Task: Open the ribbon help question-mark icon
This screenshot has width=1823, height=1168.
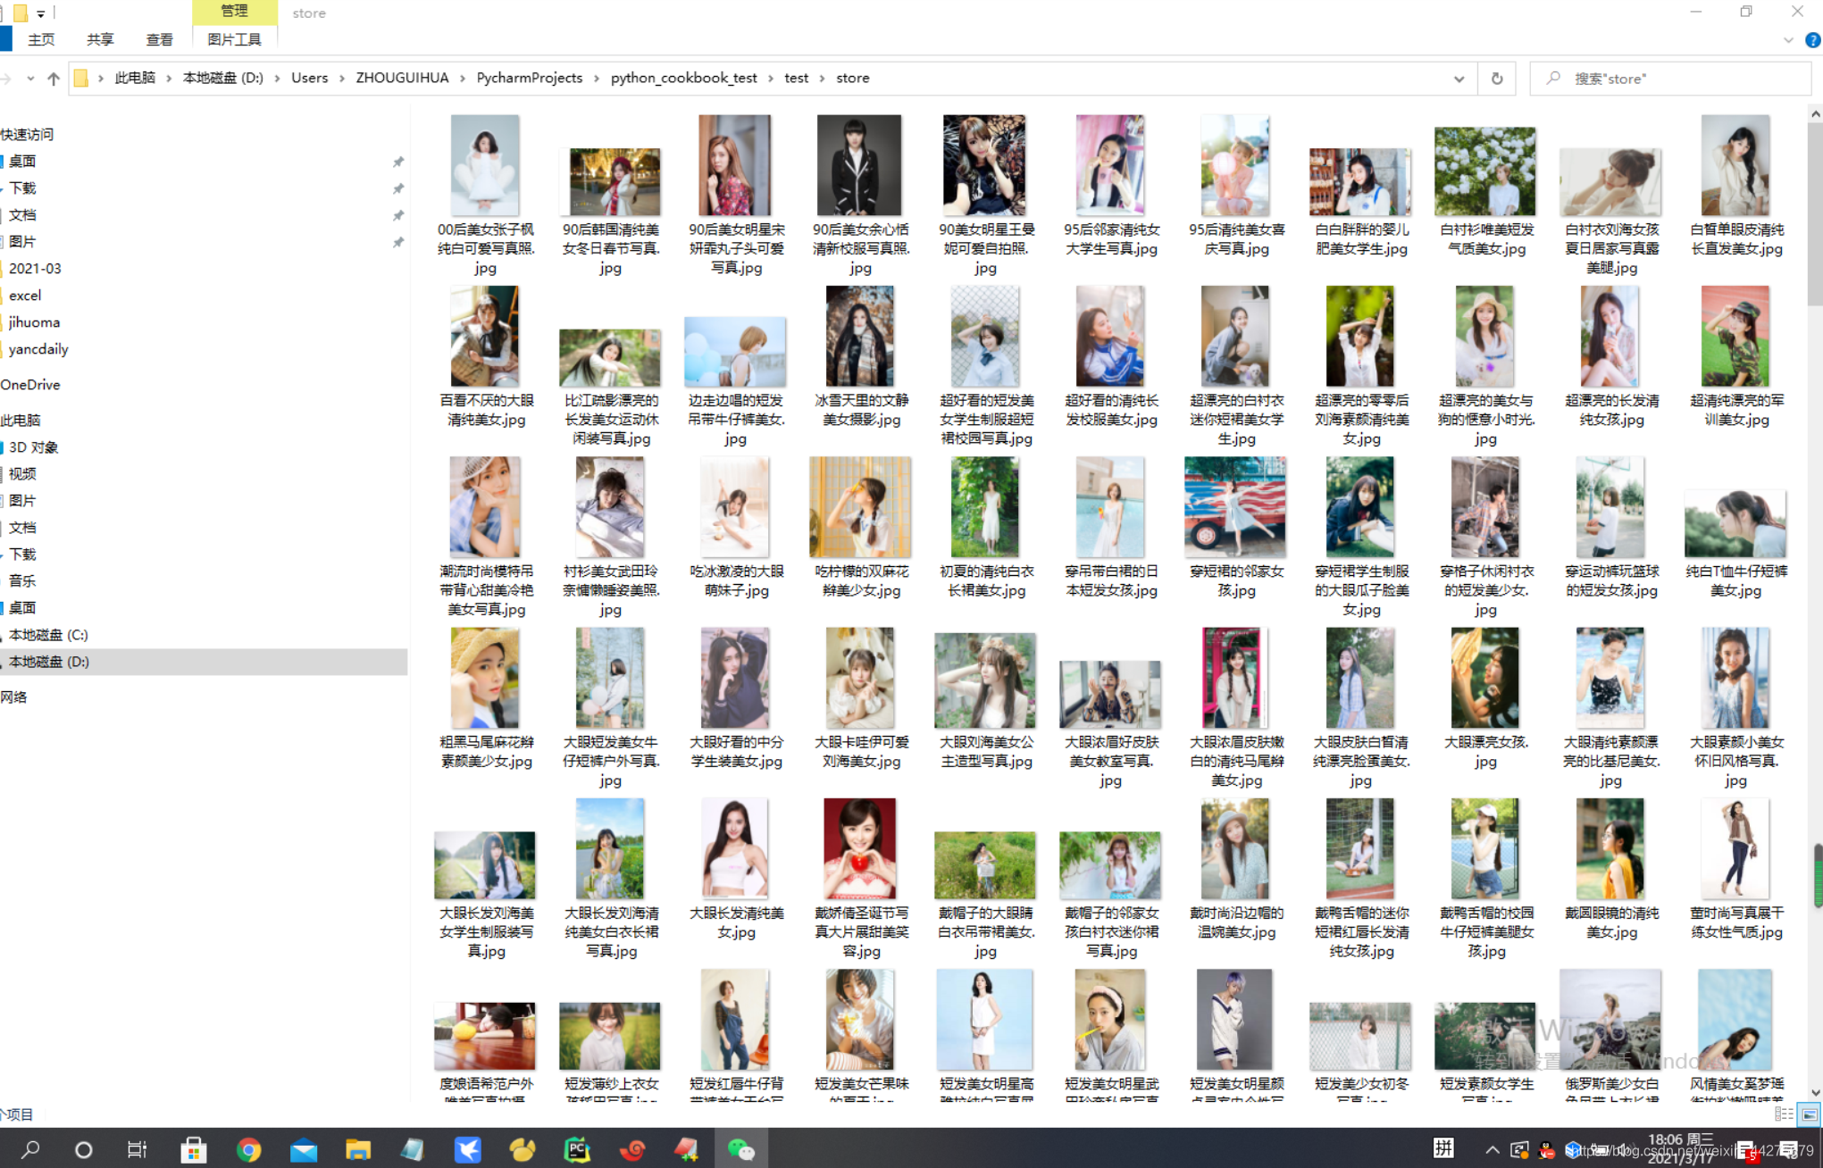Action: 1812,40
